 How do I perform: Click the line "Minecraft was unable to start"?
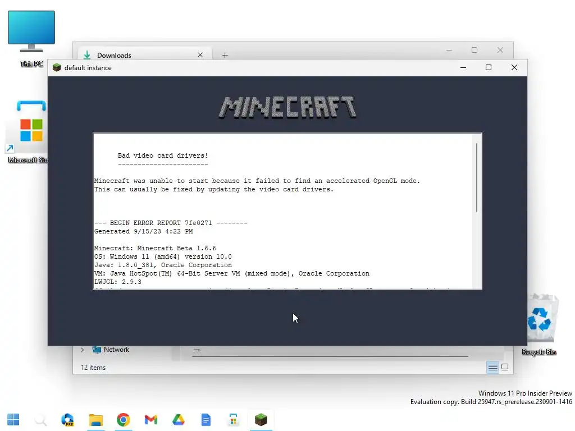pos(257,181)
